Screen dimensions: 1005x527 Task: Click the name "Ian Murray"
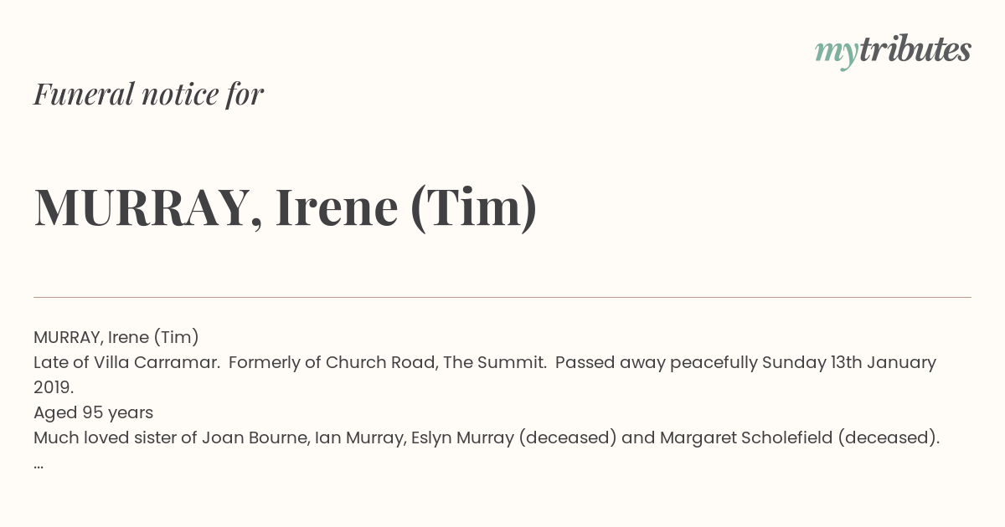360,437
